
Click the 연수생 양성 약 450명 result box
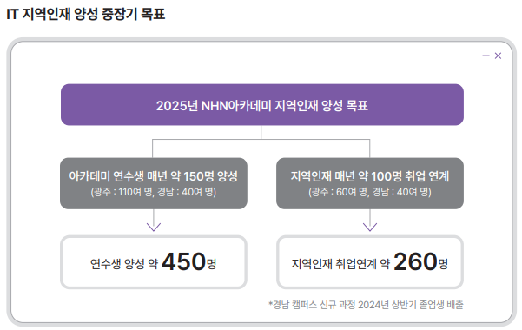[154, 262]
